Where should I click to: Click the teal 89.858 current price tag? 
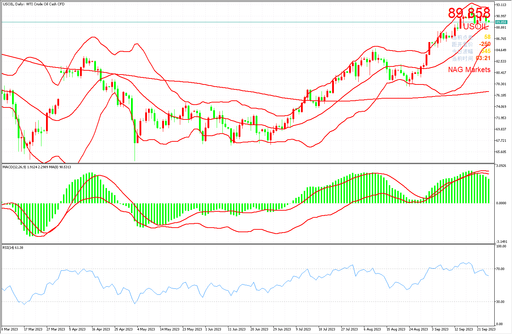point(501,22)
